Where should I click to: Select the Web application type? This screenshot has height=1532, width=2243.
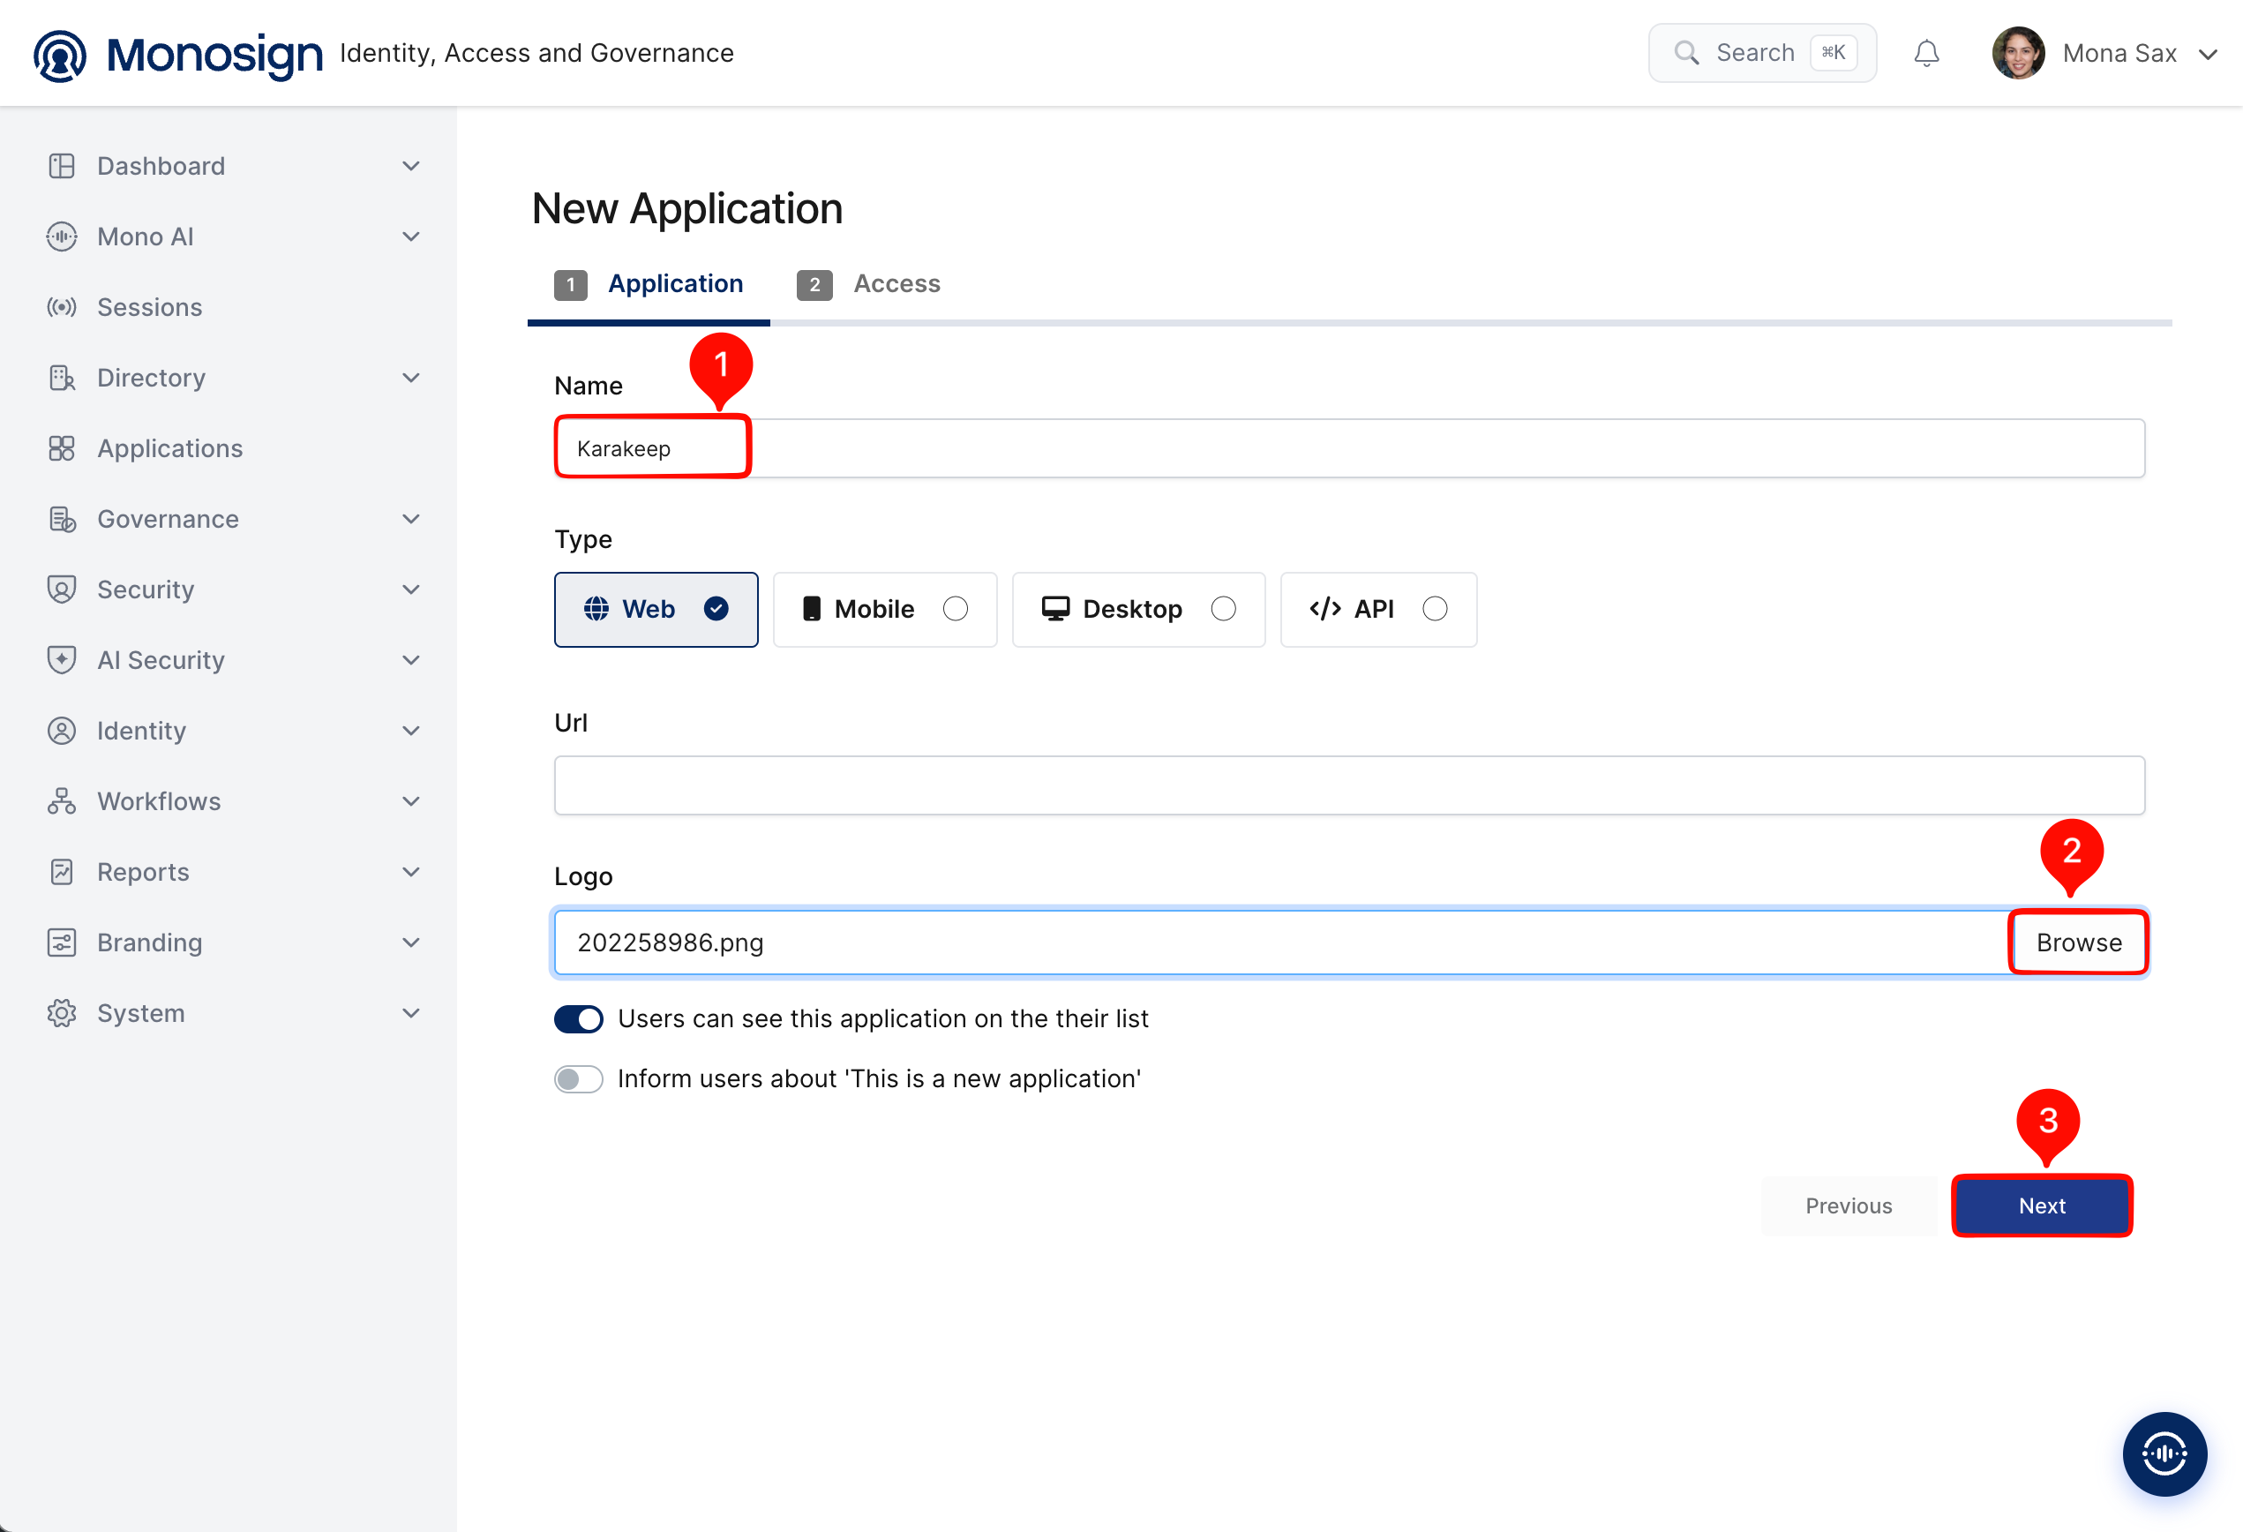point(656,609)
